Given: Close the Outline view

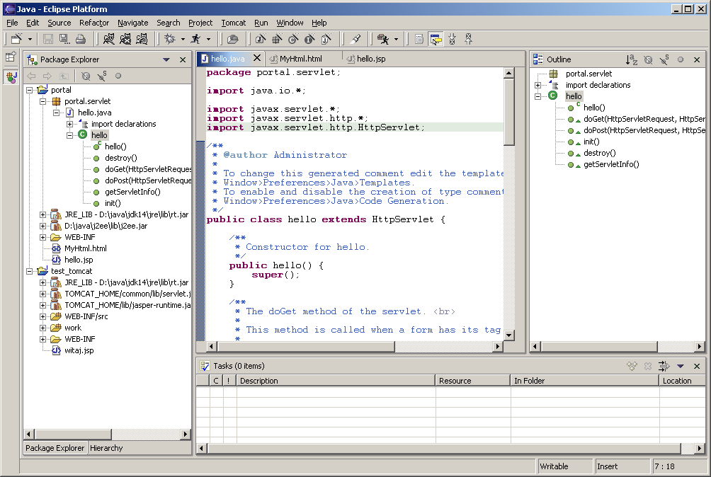Looking at the screenshot, I should tap(697, 59).
